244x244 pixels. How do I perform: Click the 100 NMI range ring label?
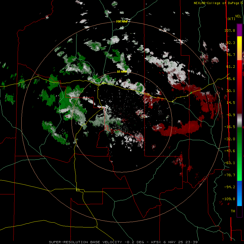pyautogui.click(x=122, y=21)
